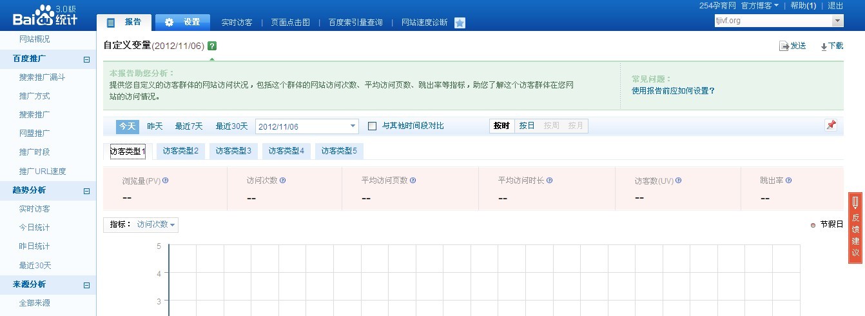Click the 发送 send icon
The height and width of the screenshot is (316, 865).
tap(784, 46)
